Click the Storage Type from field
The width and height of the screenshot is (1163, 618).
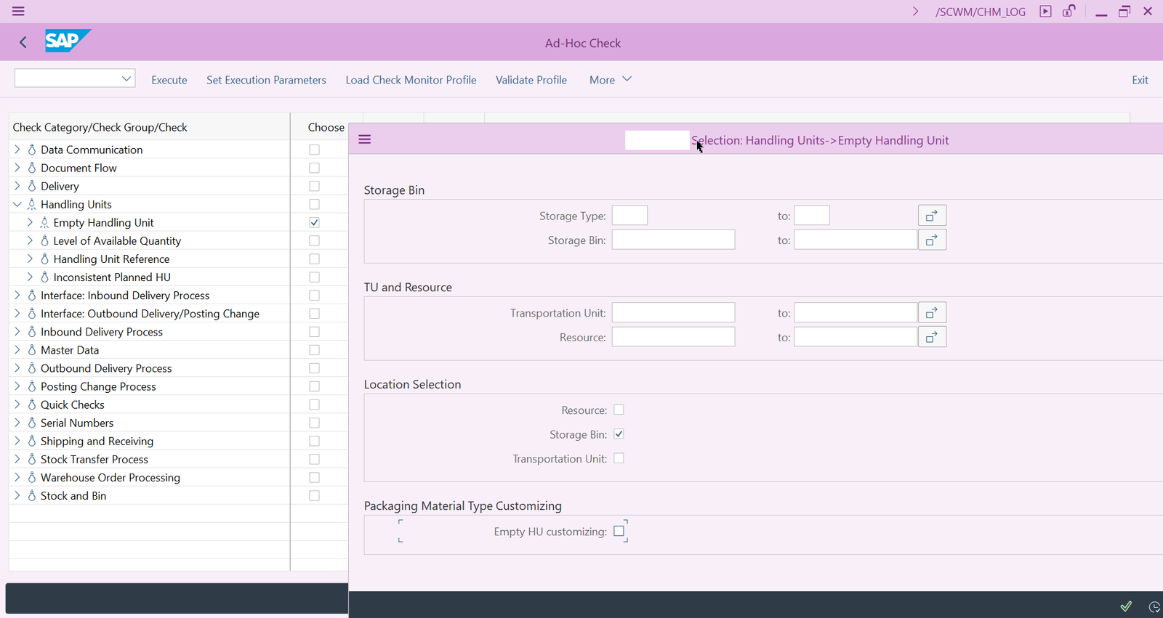point(629,216)
